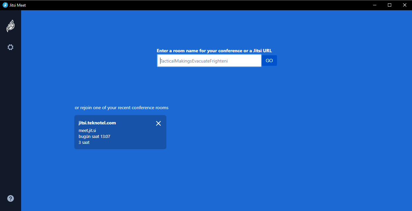The height and width of the screenshot is (211, 412).
Task: Click the "Enter a room name" label
Action: 214,51
